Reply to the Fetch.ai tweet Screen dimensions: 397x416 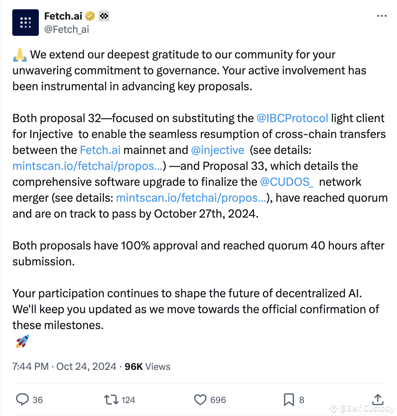click(x=23, y=400)
